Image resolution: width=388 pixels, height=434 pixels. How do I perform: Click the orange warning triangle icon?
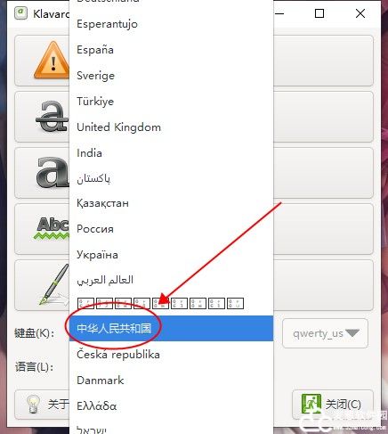tap(52, 61)
